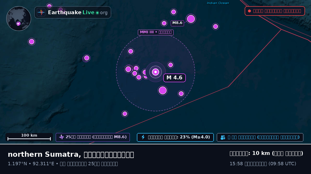Click the M8.6 map label
This screenshot has width=311, height=174.
177,23
